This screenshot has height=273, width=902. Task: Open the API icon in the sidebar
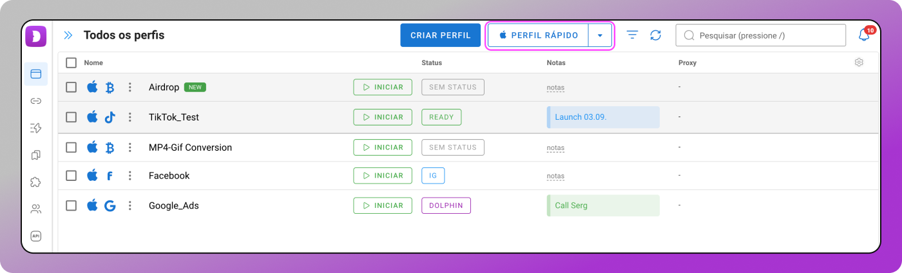pos(36,236)
